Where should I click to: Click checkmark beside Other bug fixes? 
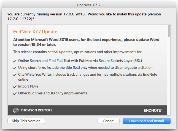(15, 93)
